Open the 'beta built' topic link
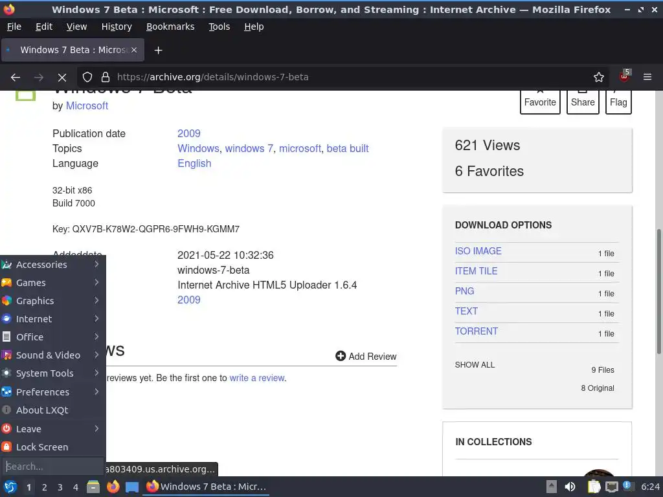 (x=348, y=148)
